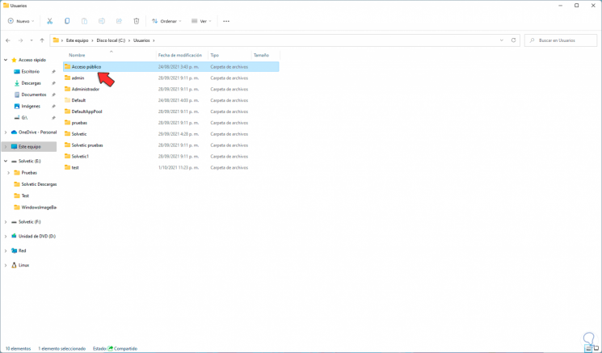This screenshot has height=353, width=602.
Task: Click the Solvetic folder icon in list
Action: pos(68,134)
